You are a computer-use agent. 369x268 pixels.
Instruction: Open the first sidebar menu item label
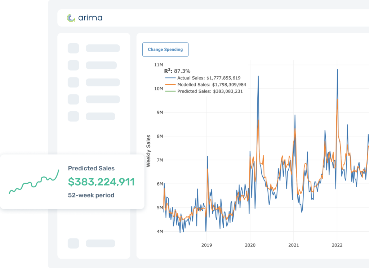click(103, 48)
